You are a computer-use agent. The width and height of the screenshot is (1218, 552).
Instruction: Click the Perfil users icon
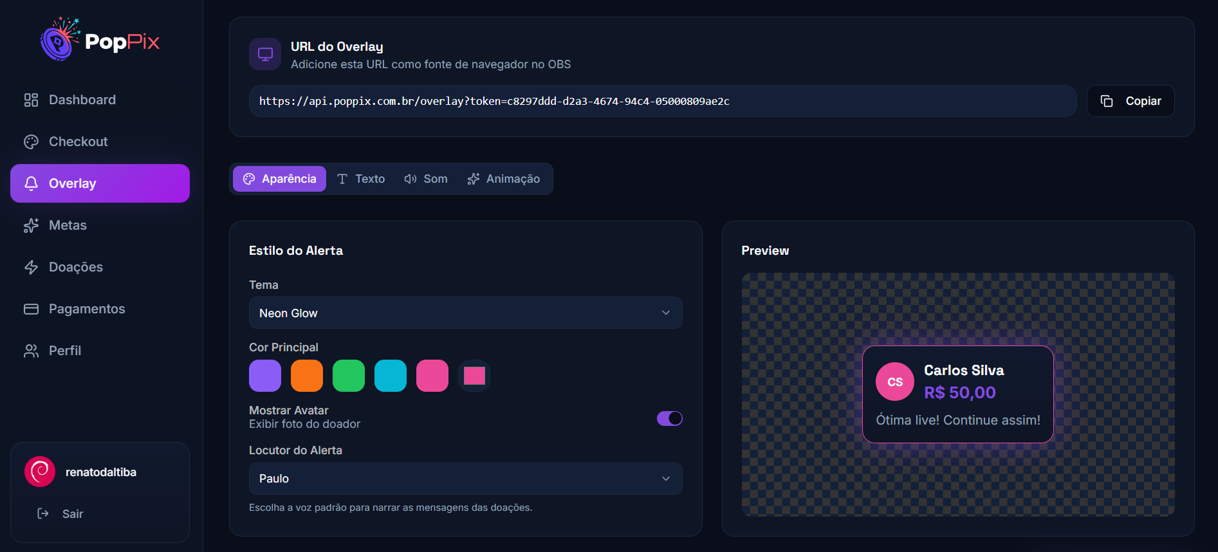[x=31, y=351]
